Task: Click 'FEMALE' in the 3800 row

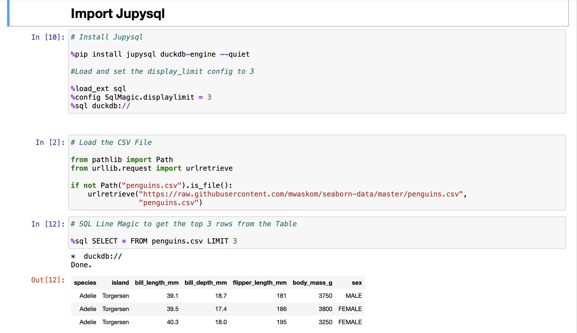Action: pyautogui.click(x=350, y=309)
